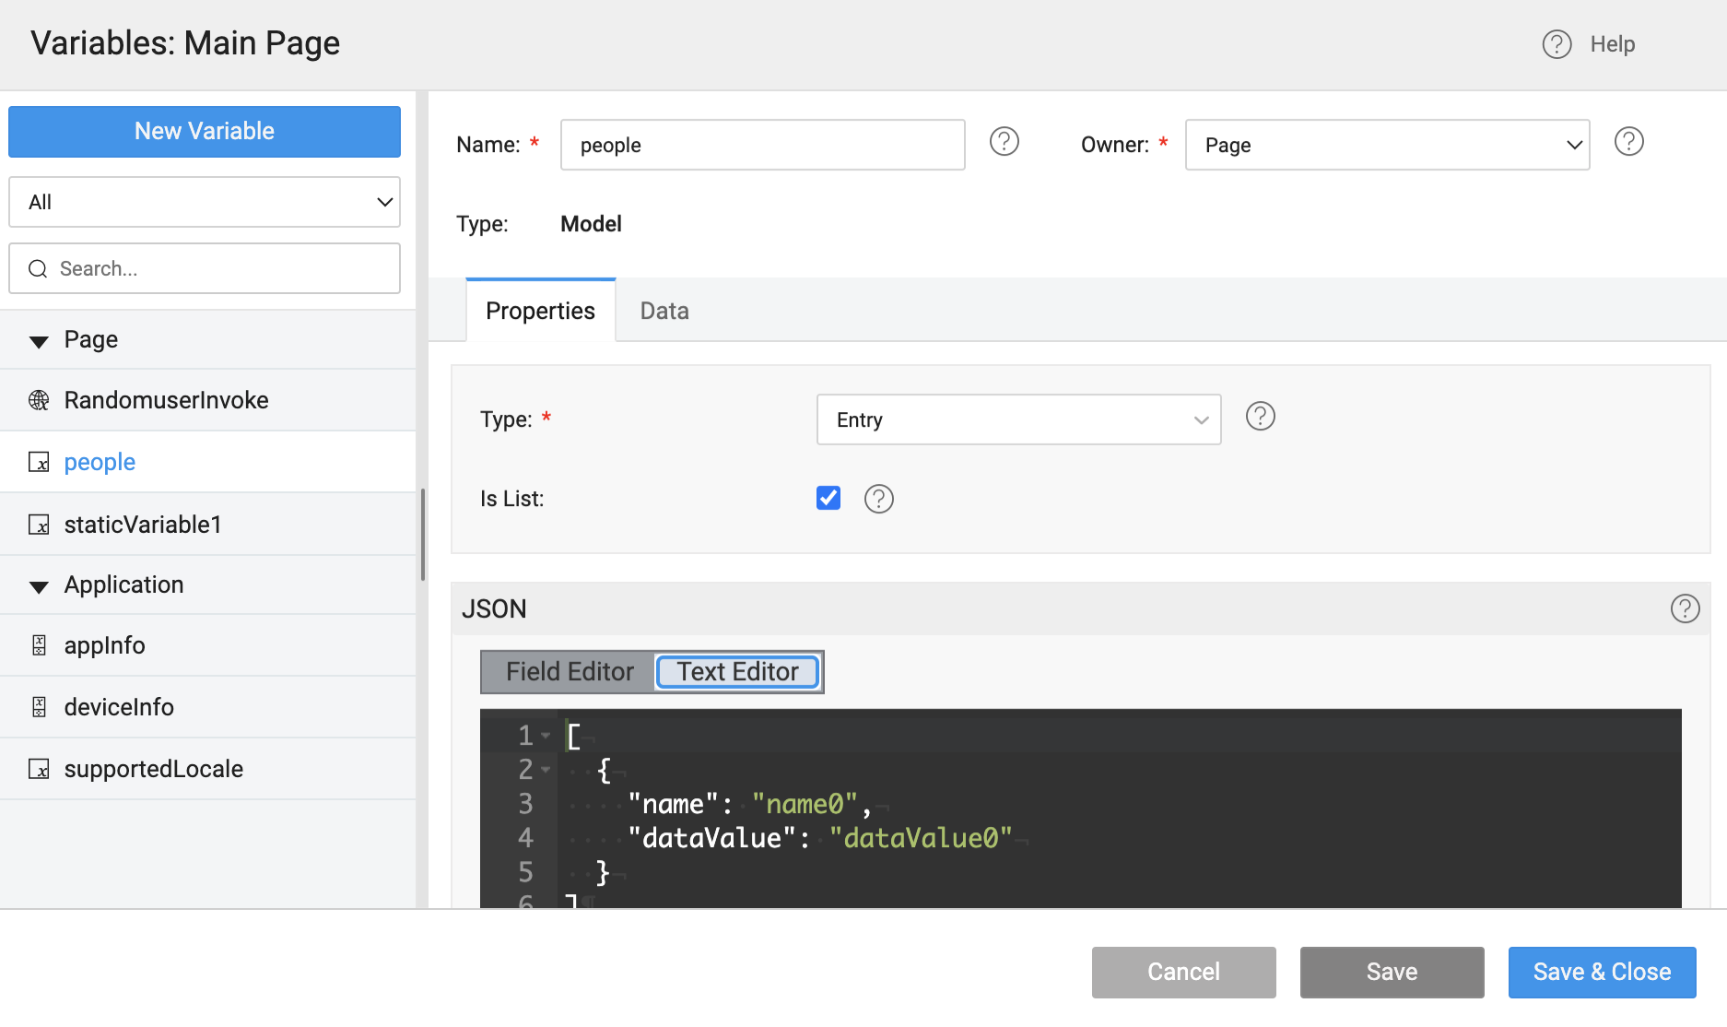Screen dimensions: 1727x1027
Task: Click the help icon next to Owner dropdown
Action: (1628, 142)
